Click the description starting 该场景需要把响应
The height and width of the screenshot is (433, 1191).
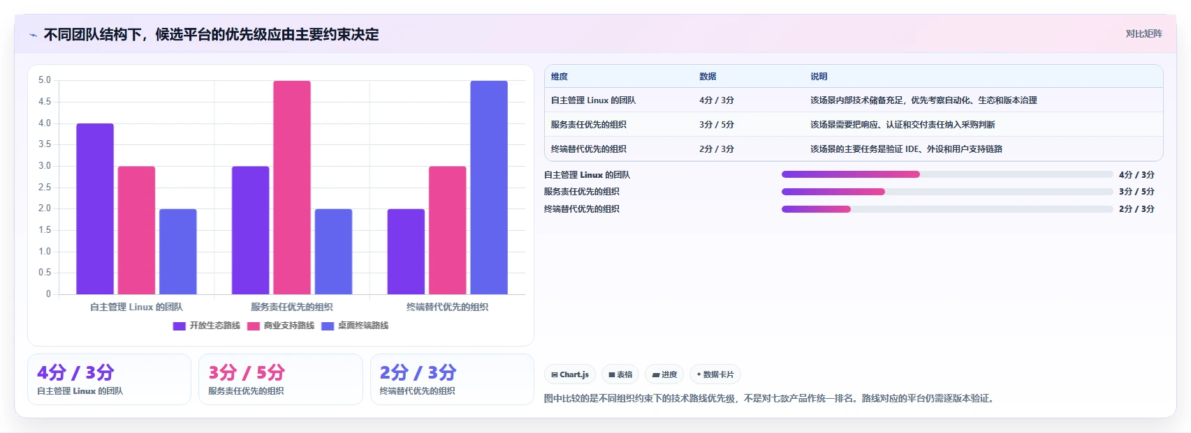tap(903, 125)
